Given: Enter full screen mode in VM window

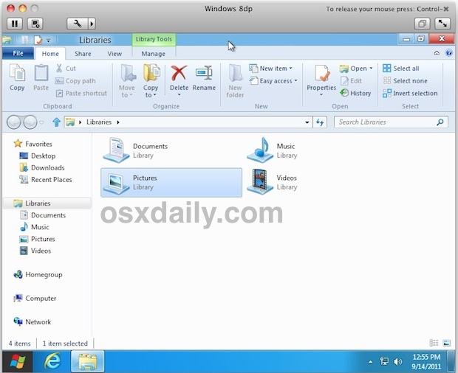Looking at the screenshot, I should [x=442, y=24].
